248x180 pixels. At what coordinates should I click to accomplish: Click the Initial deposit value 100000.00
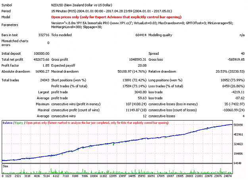(x=41, y=54)
